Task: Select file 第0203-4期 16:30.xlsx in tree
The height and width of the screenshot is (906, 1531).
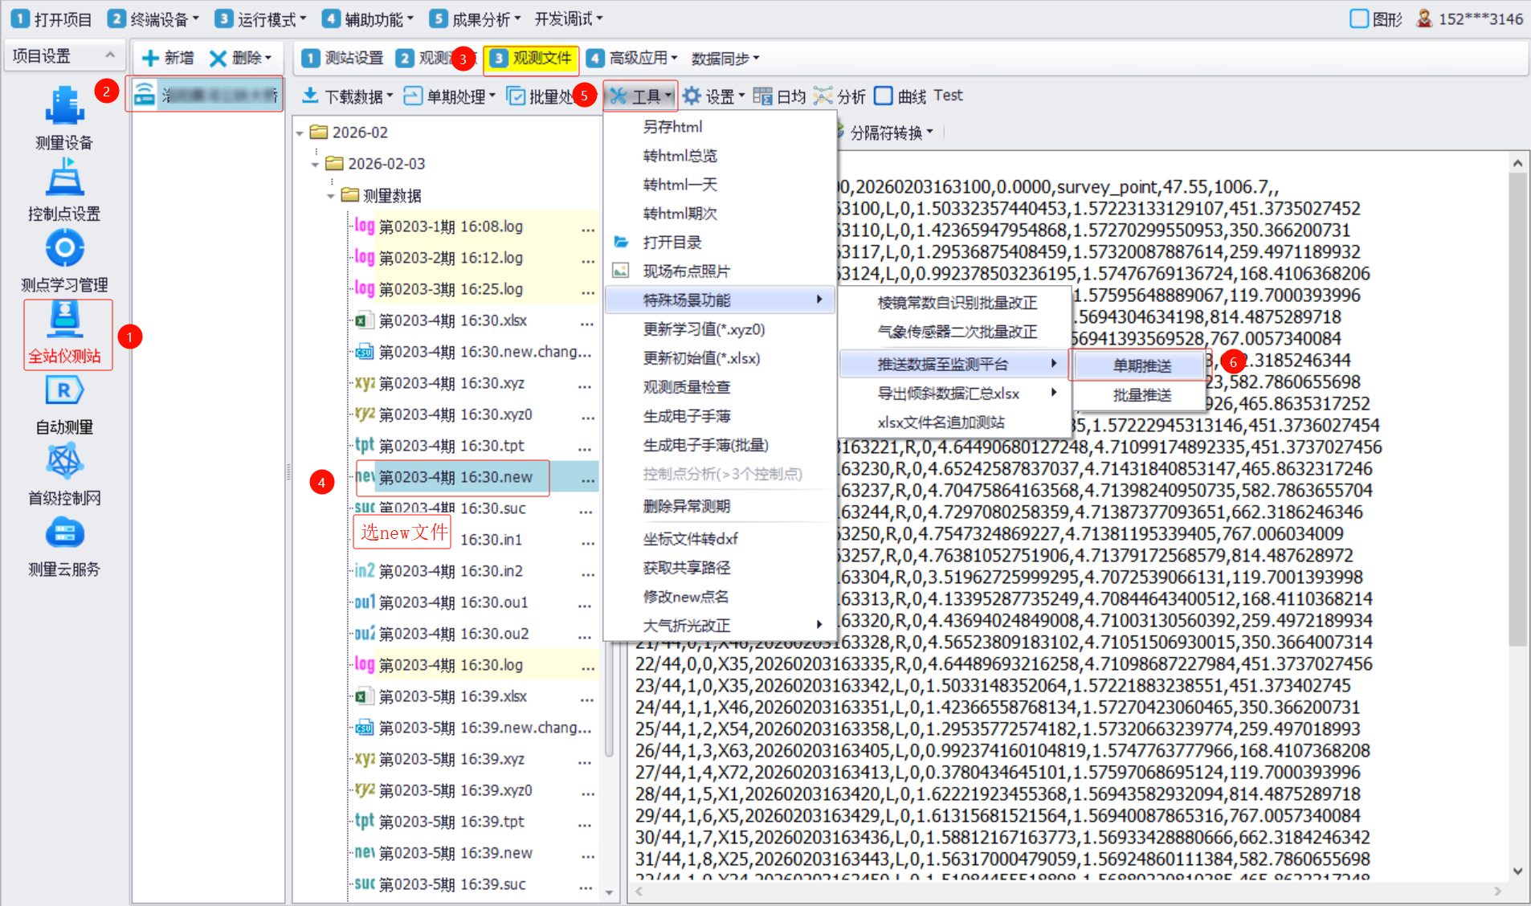Action: [x=452, y=320]
